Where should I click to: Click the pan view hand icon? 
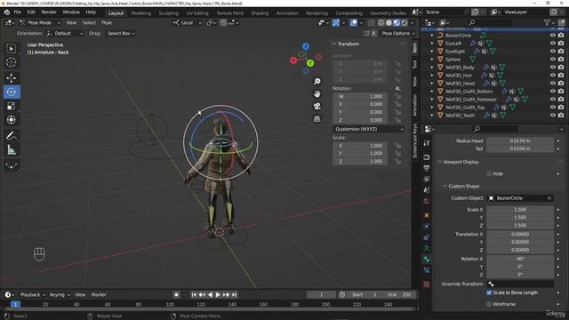point(317,94)
